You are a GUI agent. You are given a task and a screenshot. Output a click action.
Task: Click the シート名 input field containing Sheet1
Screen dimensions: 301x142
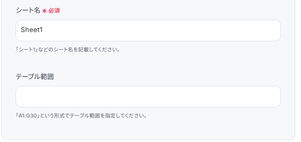tap(148, 30)
